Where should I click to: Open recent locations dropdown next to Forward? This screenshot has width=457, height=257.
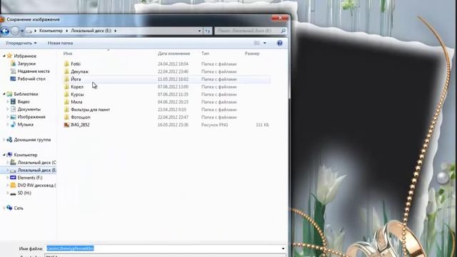pos(22,31)
